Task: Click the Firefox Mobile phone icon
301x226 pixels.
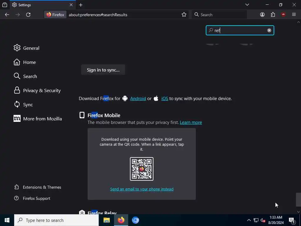Action: pos(82,115)
